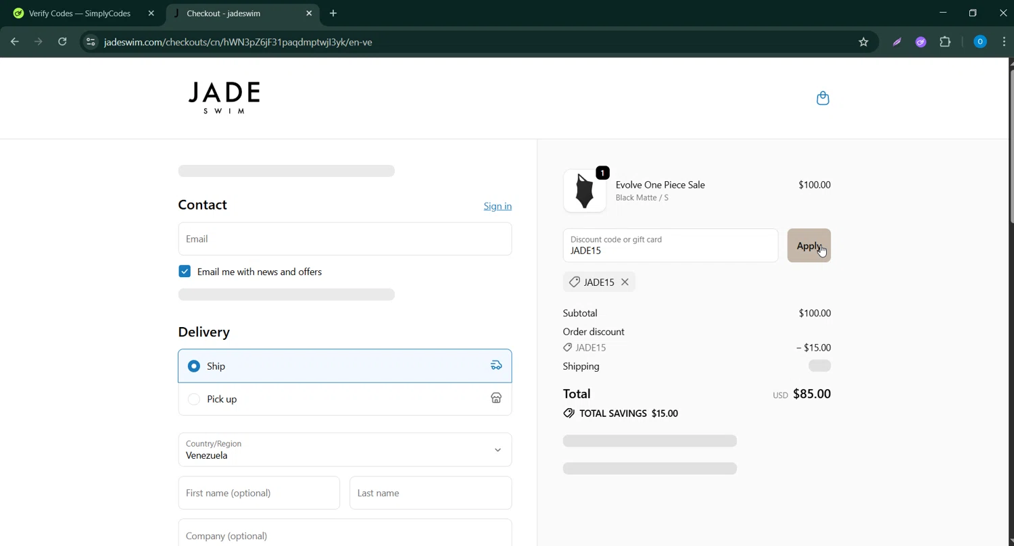Viewport: 1014px width, 546px height.
Task: Minimize the browser window
Action: pos(943,13)
